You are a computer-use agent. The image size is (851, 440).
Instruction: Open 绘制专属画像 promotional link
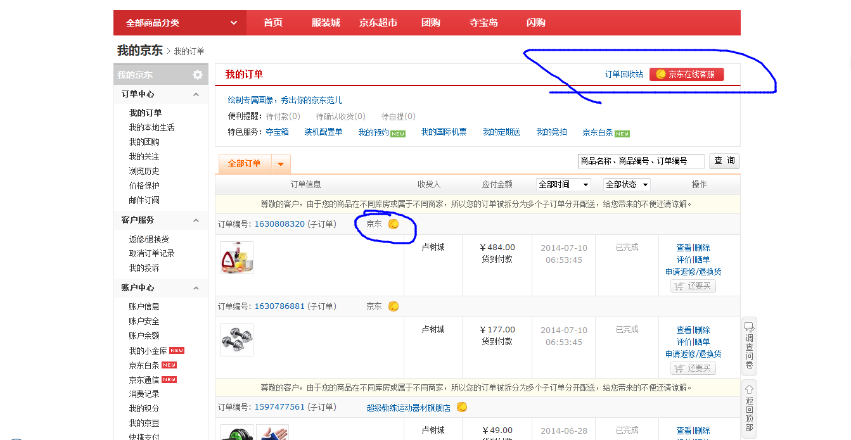tap(285, 100)
